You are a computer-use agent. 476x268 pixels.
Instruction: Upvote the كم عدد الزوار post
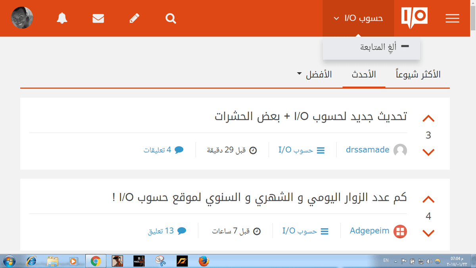point(428,199)
